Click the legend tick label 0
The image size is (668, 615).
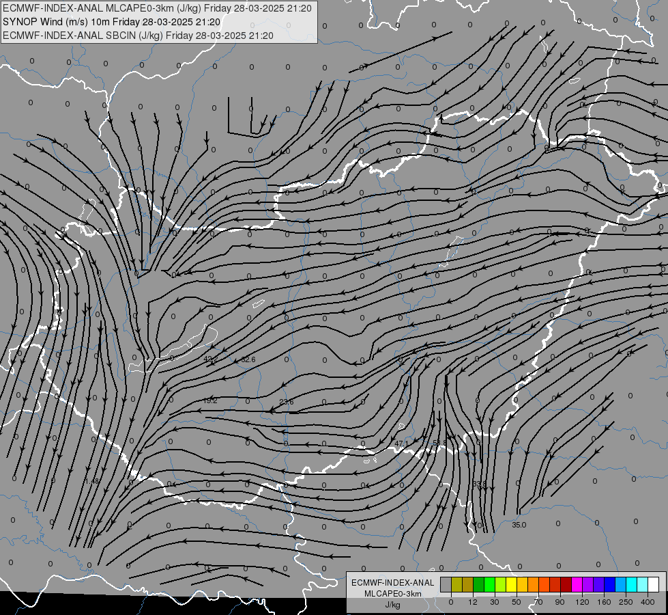[451, 602]
